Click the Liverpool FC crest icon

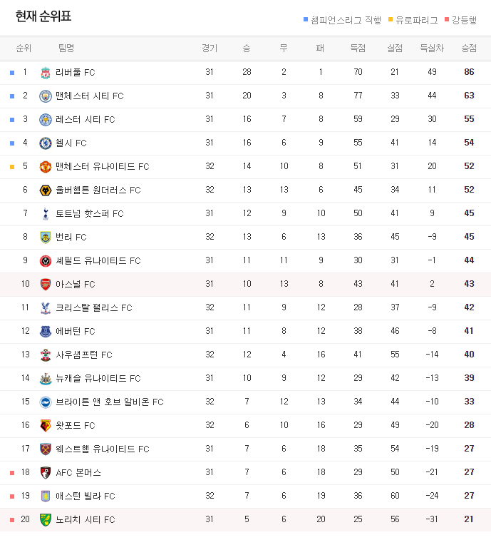pyautogui.click(x=46, y=73)
